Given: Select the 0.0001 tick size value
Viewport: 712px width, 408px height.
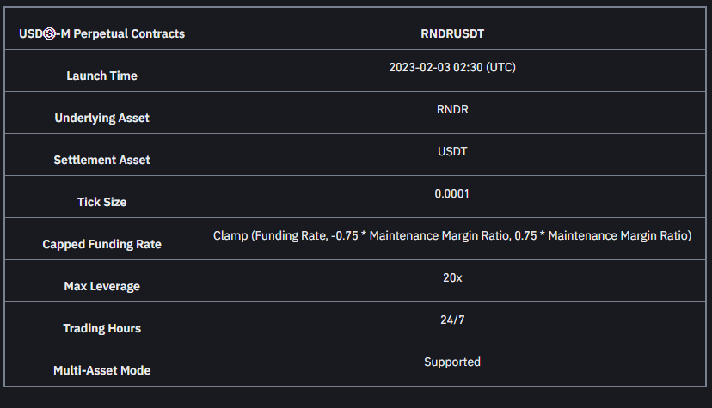Looking at the screenshot, I should [452, 193].
